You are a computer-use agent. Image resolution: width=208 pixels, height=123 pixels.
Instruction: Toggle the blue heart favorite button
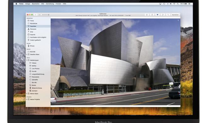[x=158, y=15]
